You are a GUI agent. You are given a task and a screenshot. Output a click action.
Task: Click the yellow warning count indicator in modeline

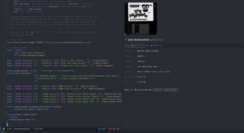[x=115, y=129]
